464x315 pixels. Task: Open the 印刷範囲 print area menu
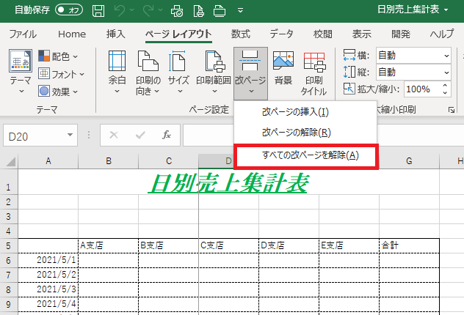(213, 73)
